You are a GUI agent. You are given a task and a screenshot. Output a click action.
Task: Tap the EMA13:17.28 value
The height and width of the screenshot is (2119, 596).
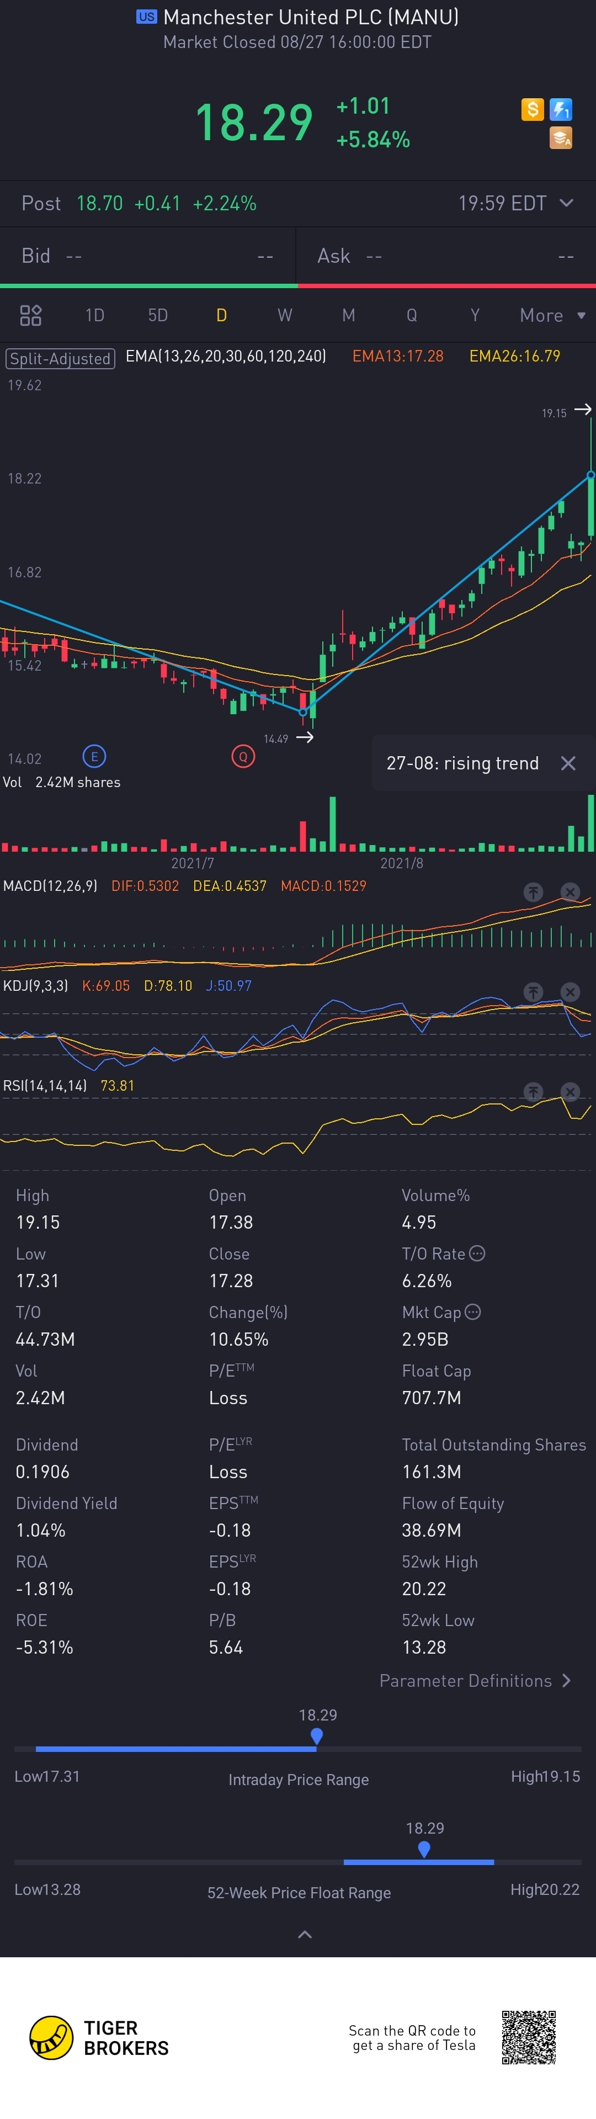click(x=398, y=356)
